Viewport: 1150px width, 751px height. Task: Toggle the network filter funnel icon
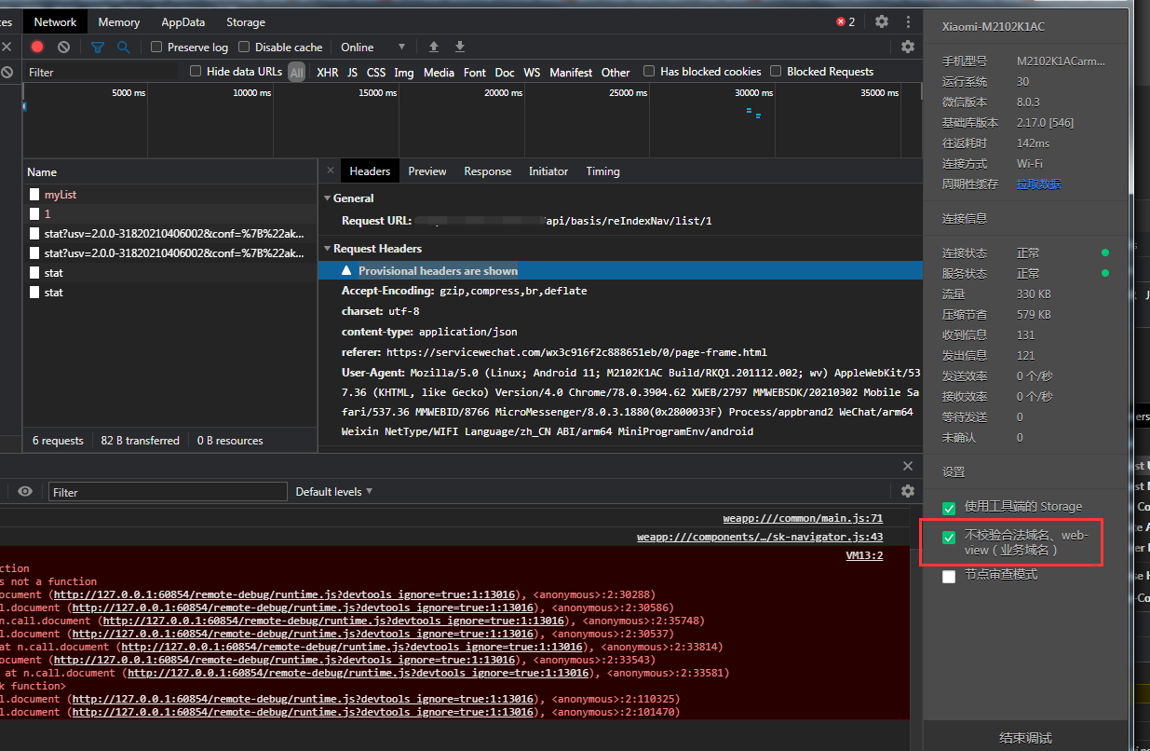click(x=98, y=47)
